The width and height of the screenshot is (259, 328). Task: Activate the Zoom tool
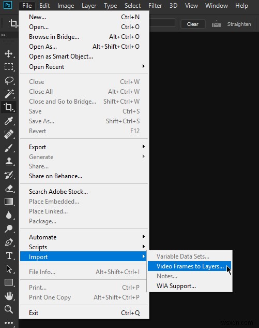click(x=9, y=309)
